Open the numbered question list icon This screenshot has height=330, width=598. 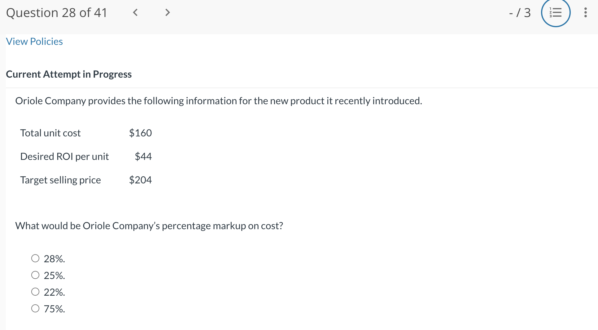pos(555,13)
